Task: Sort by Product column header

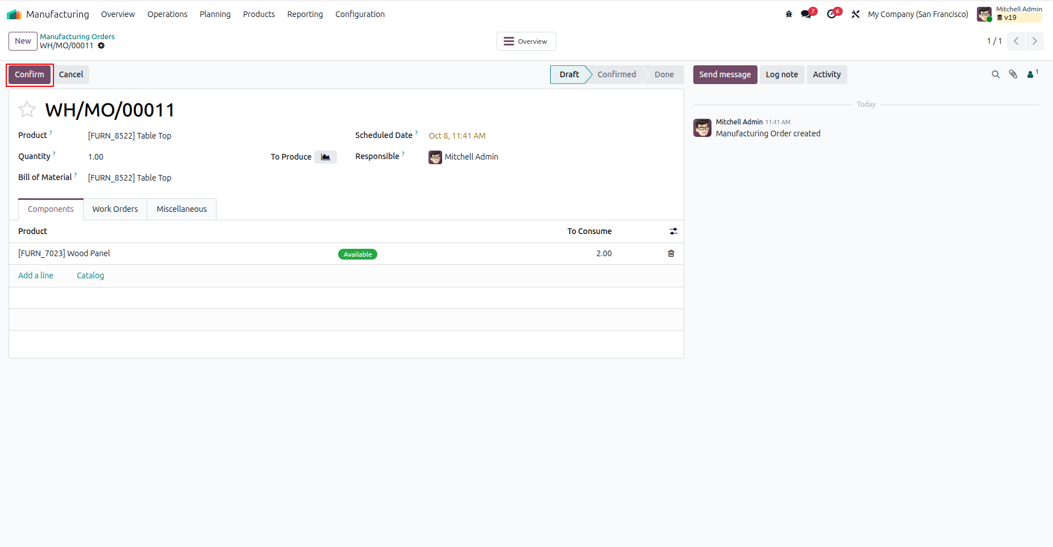Action: click(32, 231)
